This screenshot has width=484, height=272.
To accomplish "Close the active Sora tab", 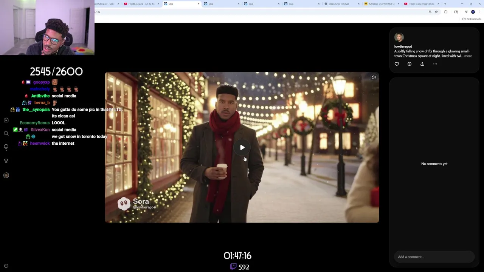I will pyautogui.click(x=198, y=4).
